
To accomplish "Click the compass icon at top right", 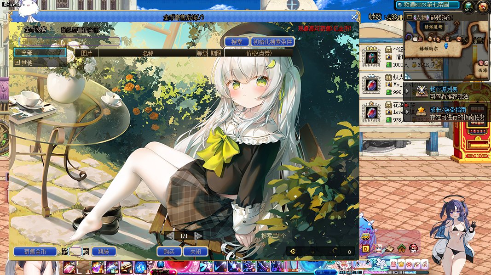I will coord(483,6).
